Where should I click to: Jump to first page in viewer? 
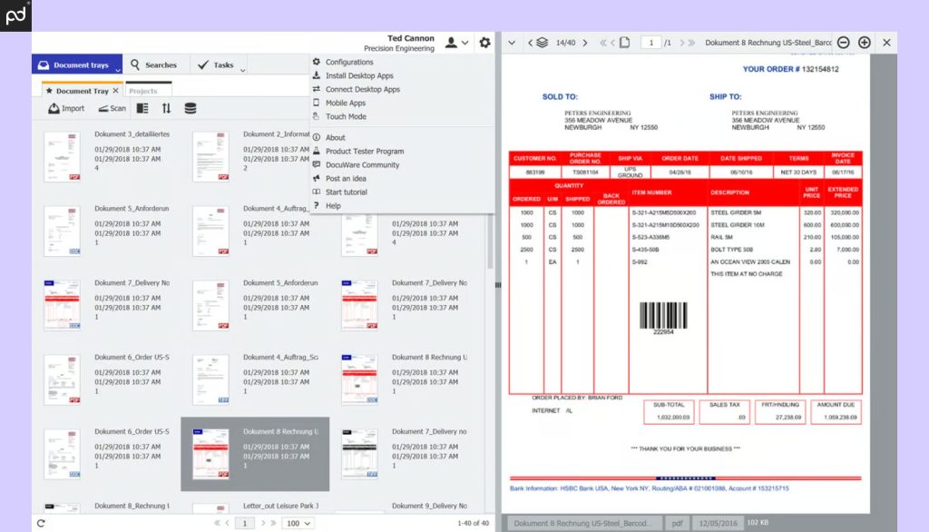coord(603,43)
